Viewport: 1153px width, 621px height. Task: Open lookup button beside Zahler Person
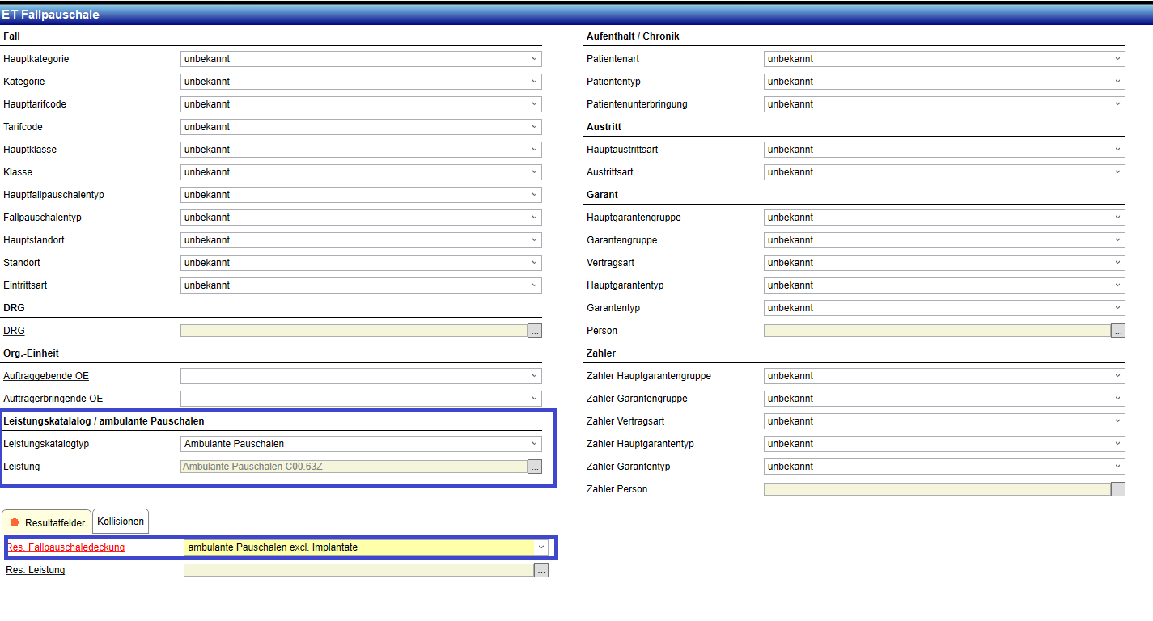tap(1118, 489)
